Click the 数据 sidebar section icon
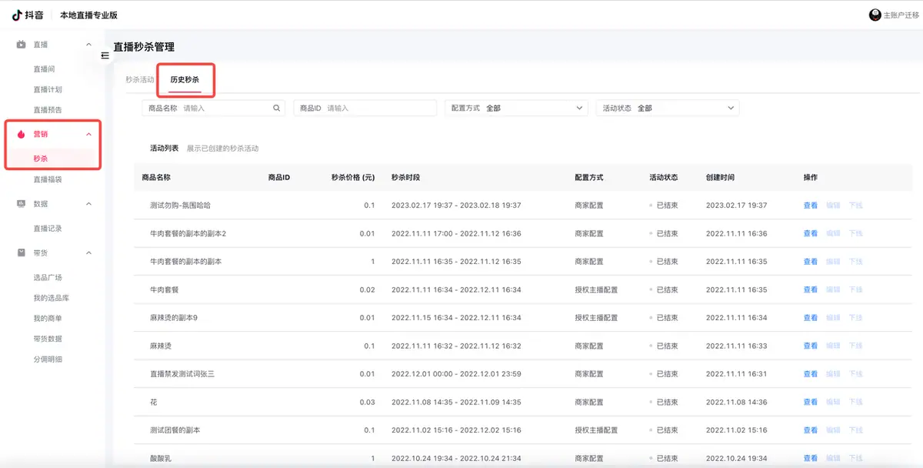The width and height of the screenshot is (923, 468). pos(22,204)
